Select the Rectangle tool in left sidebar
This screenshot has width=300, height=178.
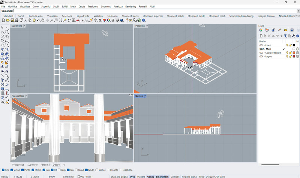(7, 41)
